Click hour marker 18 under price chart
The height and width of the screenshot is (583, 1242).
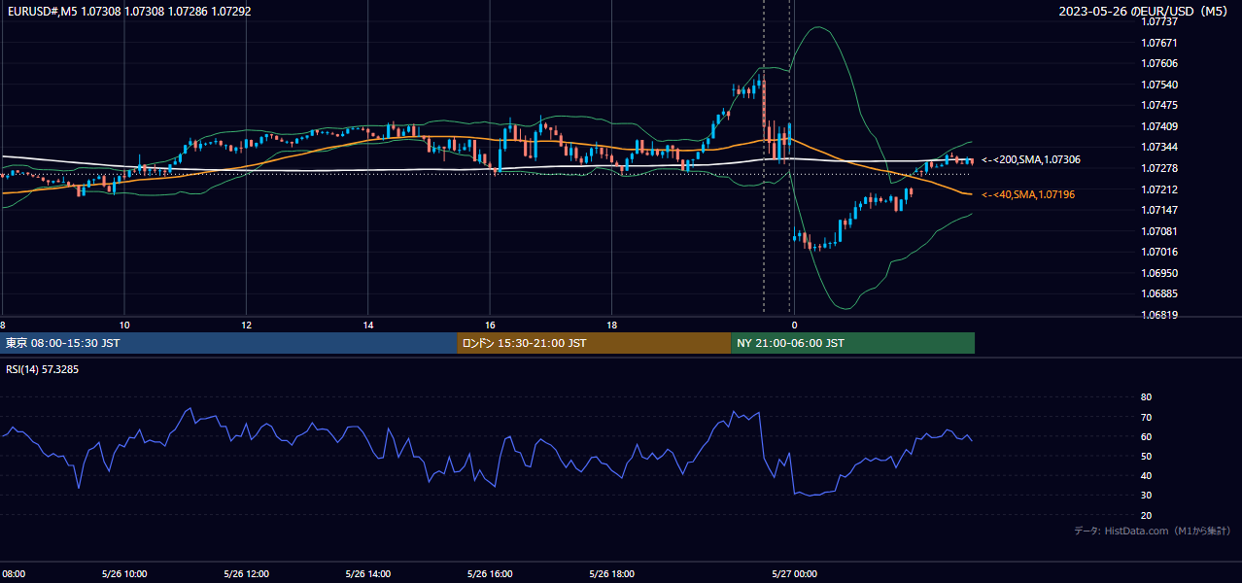pyautogui.click(x=611, y=326)
